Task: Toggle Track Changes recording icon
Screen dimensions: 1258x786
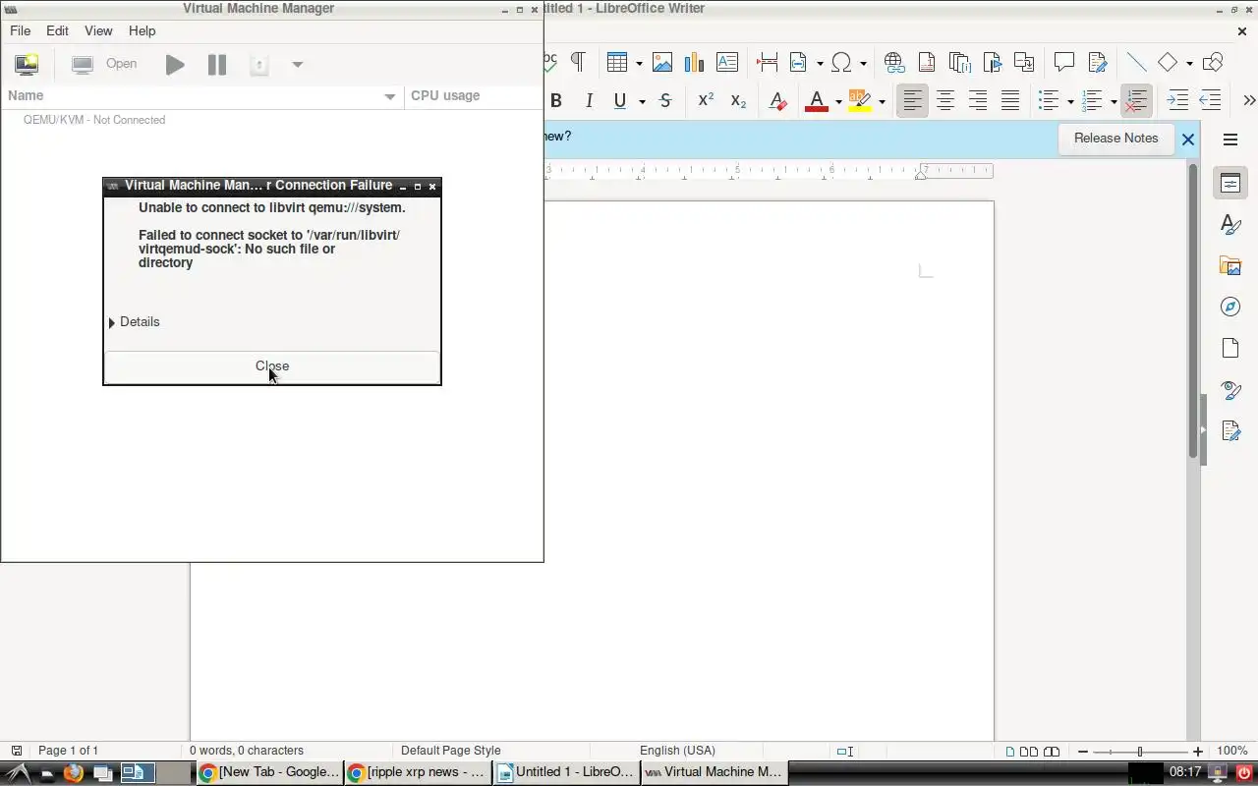Action: coord(1097,62)
